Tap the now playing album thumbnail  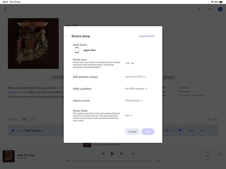(x=8, y=156)
